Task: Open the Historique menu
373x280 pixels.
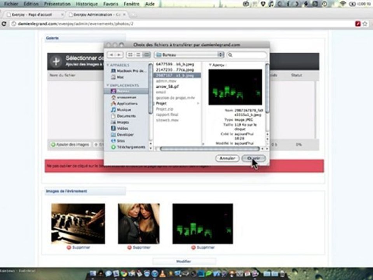Action: [87, 4]
